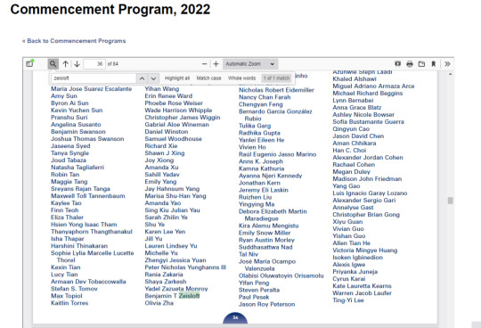
Task: Click the print icon
Action: 410,64
